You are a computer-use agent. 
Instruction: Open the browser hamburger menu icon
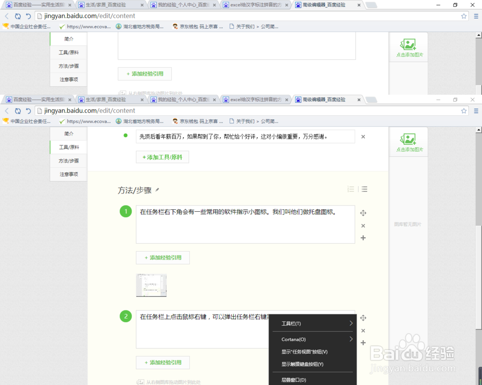pyautogui.click(x=476, y=111)
